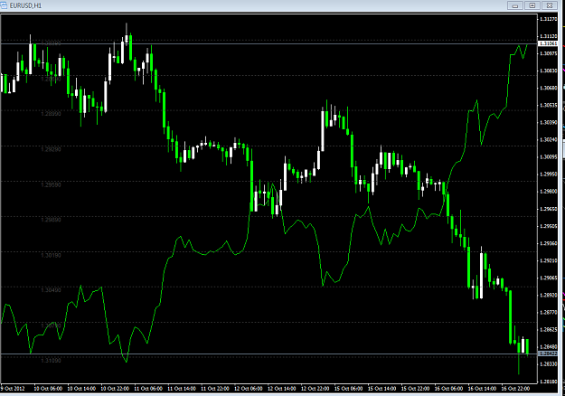Click the 12 Oct 06:00 time label

[249, 389]
